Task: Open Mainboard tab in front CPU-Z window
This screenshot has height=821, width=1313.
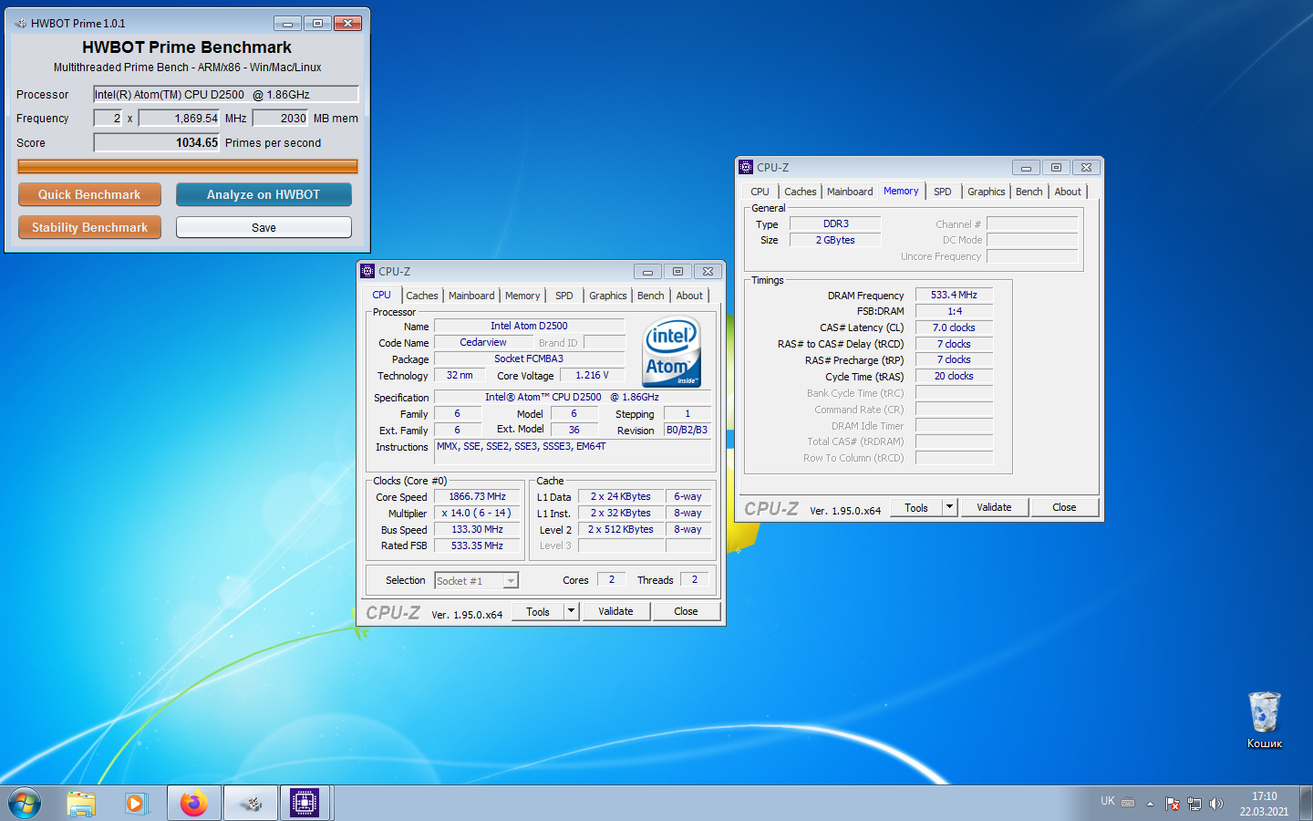Action: 471,296
